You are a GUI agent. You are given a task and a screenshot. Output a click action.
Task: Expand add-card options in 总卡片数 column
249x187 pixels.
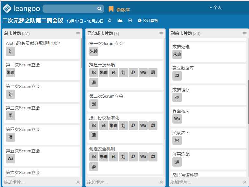point(78,182)
